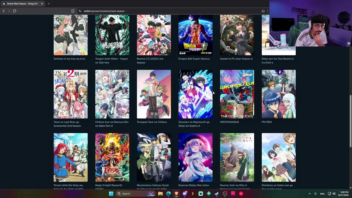Open Discord from the taskbar
352x198 pixels.
coord(185,194)
